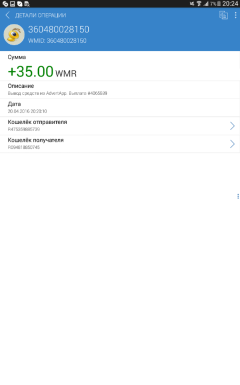
Task: Select the Дата row showing 20.04.2016
Action: (x=120, y=108)
